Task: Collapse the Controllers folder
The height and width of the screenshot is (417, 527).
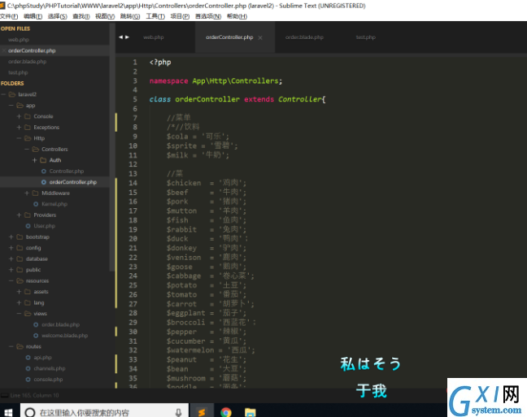Action: tap(27, 150)
